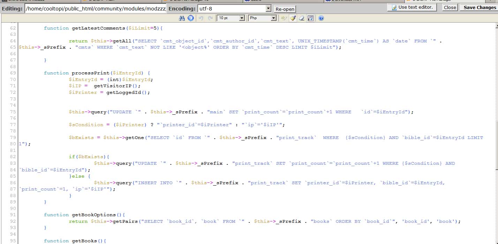Click the binoculars search icon

pyautogui.click(x=182, y=18)
